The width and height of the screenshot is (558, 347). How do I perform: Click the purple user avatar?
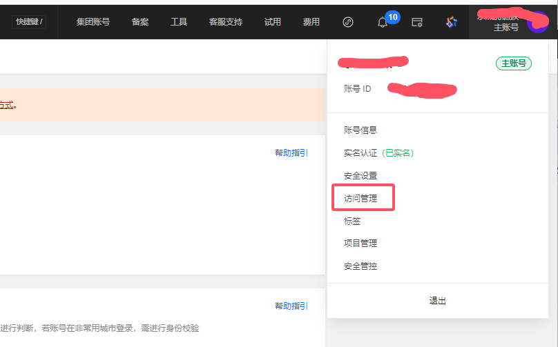[x=537, y=22]
